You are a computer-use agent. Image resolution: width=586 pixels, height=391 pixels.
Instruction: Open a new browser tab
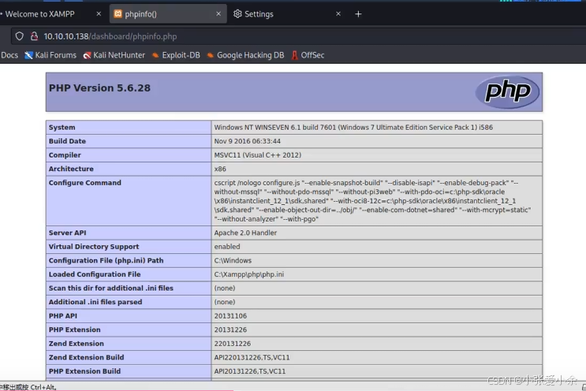tap(358, 14)
